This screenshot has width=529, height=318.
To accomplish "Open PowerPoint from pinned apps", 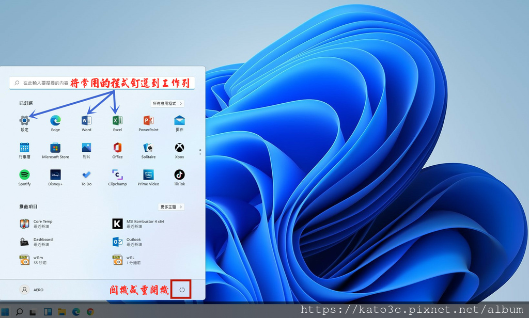I will coord(148,123).
